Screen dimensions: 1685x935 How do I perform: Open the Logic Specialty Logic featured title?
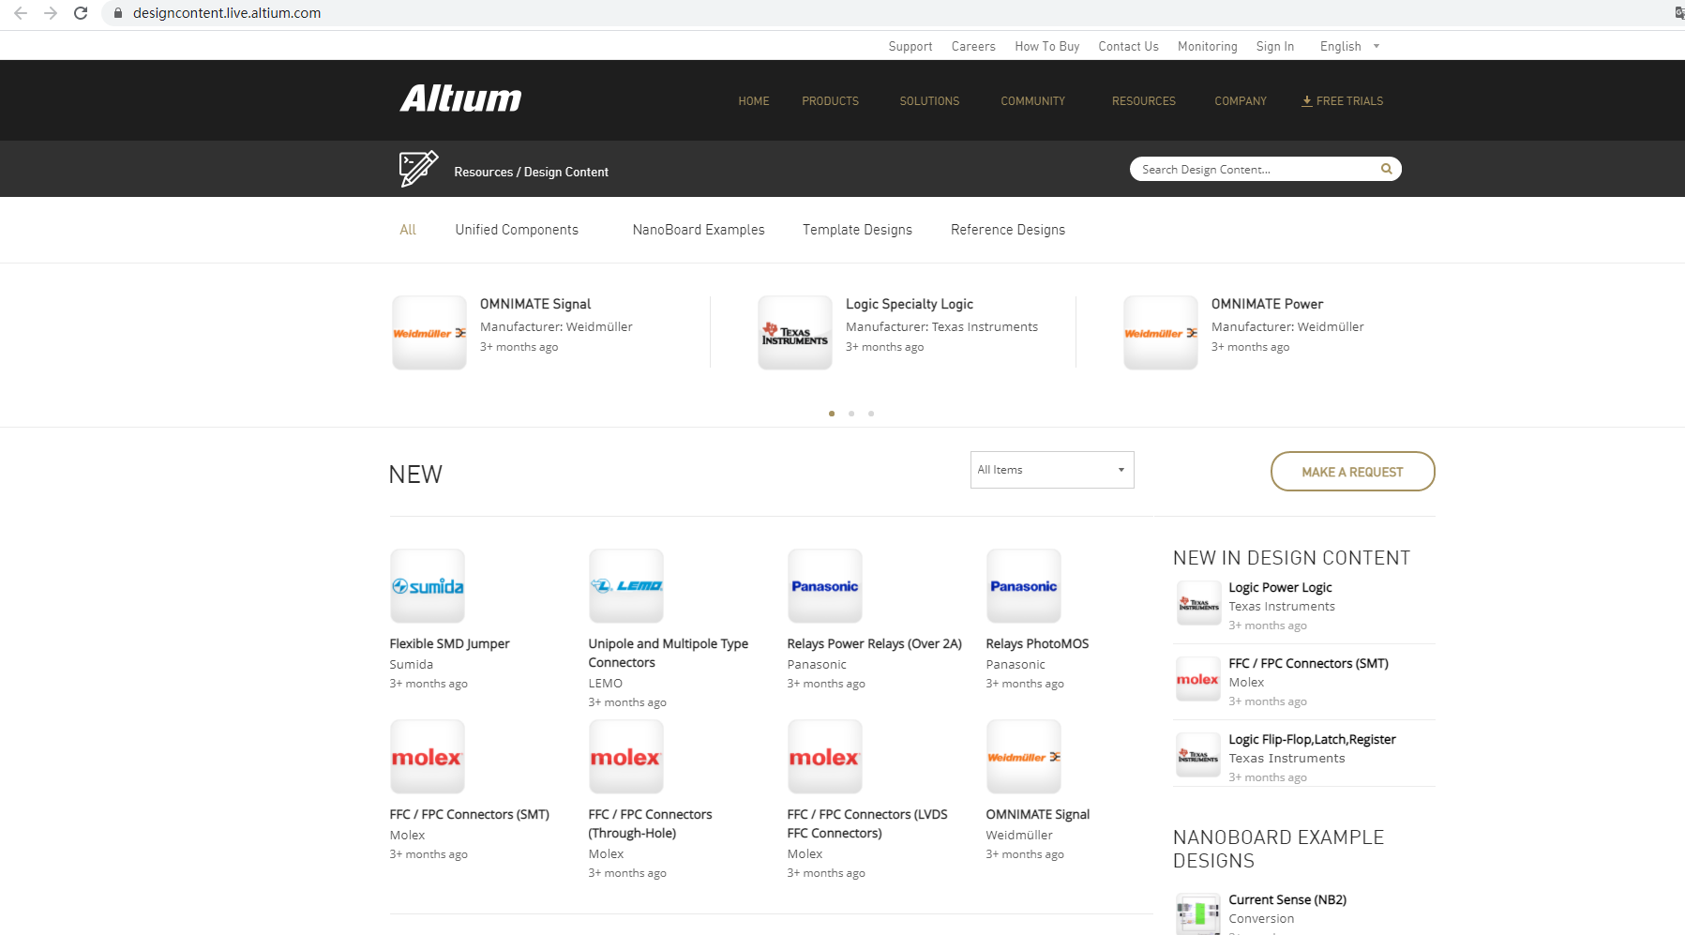click(x=910, y=304)
